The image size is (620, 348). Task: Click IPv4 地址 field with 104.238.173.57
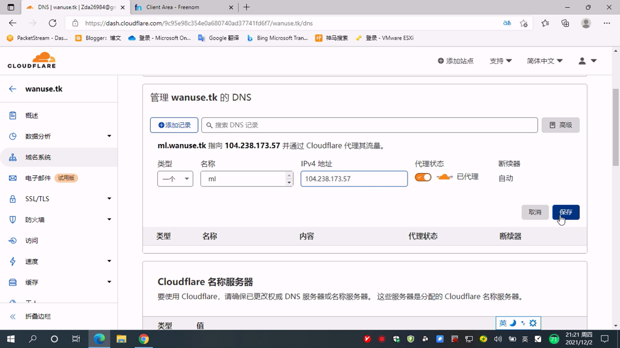click(x=354, y=179)
